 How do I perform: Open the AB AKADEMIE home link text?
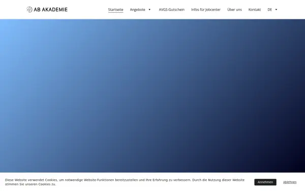[50, 10]
